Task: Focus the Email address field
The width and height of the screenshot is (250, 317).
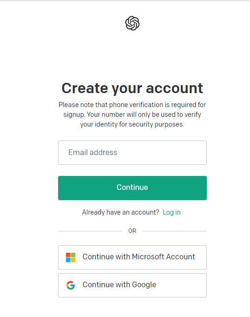Action: (132, 153)
